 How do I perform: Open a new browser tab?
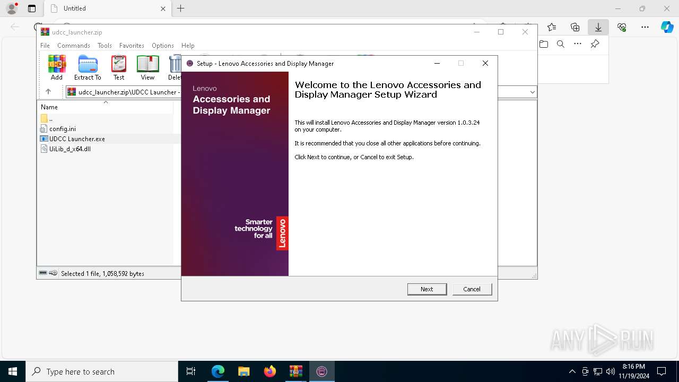click(181, 8)
